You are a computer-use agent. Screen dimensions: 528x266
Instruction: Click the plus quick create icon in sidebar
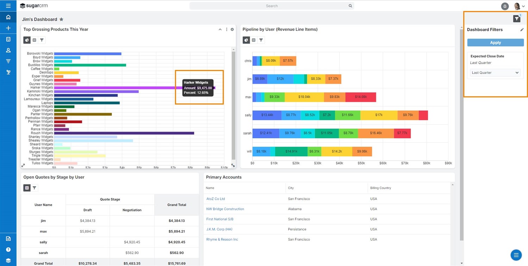click(x=8, y=28)
